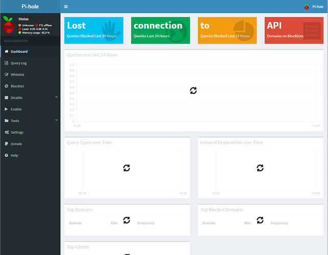Click the green "connection" stat box
Image resolution: width=328 pixels, height=255 pixels.
[x=160, y=30]
